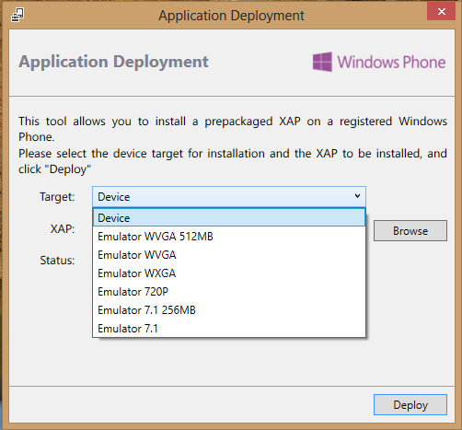Select the Emulator WVGA target

coord(229,255)
